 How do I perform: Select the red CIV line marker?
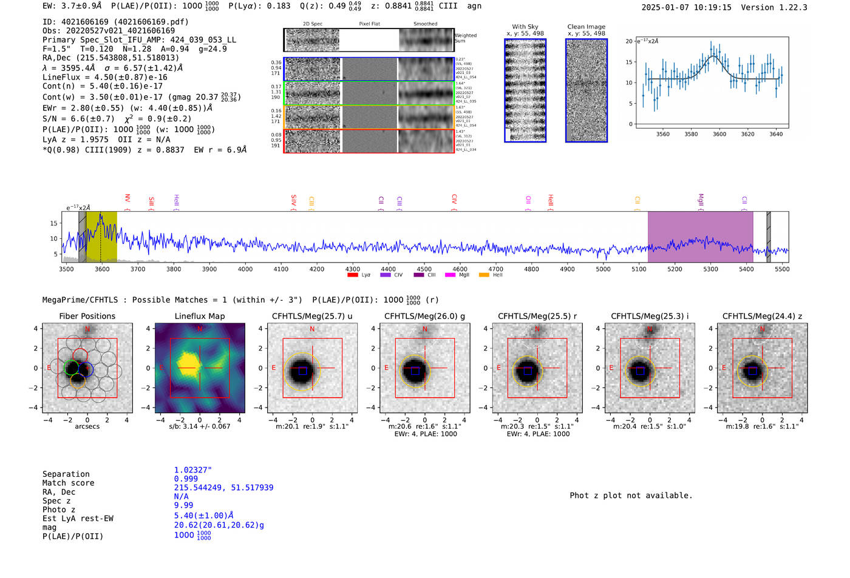click(x=454, y=203)
